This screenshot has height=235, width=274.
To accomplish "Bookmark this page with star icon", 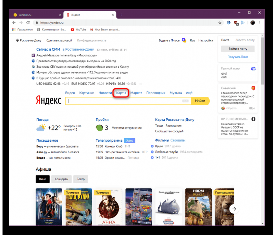I will [220, 23].
